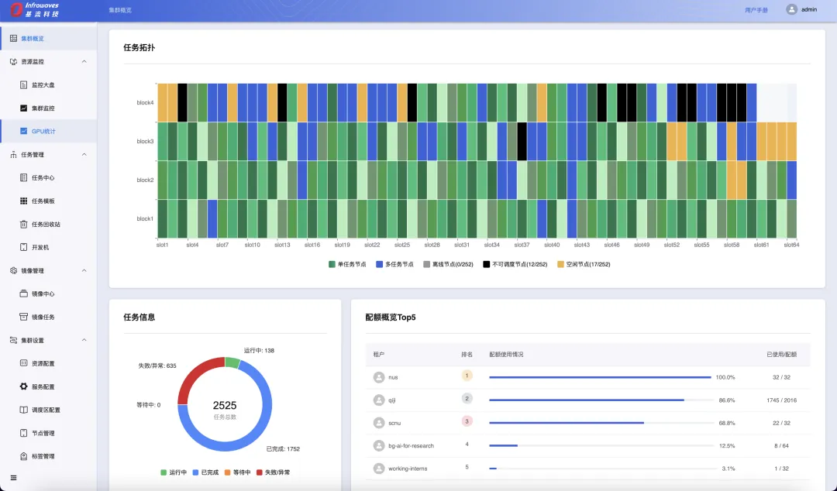This screenshot has height=491, width=837.
Task: Click the 服务配置 black gear icon
Action: coord(23,386)
